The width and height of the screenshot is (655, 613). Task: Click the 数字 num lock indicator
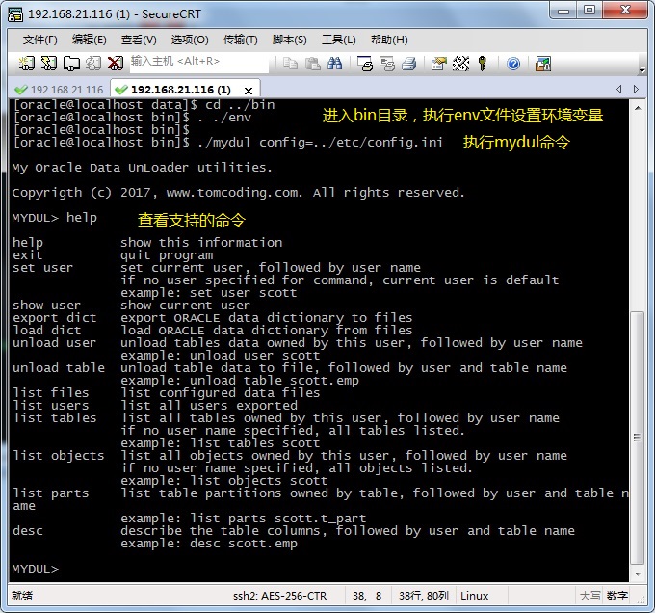click(617, 596)
